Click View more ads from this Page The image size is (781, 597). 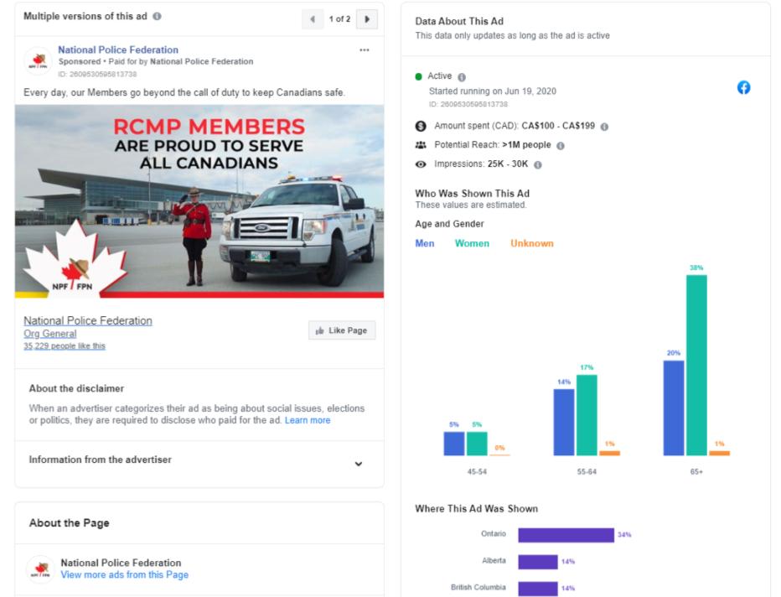(125, 574)
